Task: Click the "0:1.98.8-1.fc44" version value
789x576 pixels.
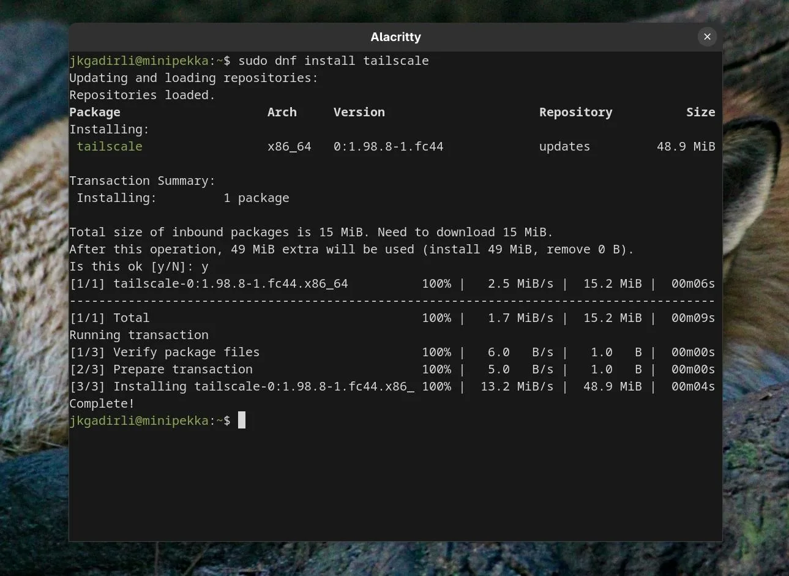Action: (389, 146)
